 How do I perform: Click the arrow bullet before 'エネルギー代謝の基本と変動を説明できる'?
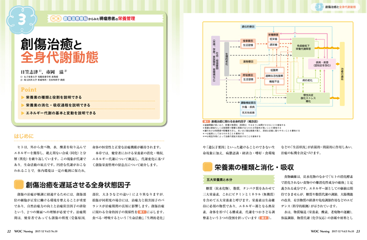point(23,113)
